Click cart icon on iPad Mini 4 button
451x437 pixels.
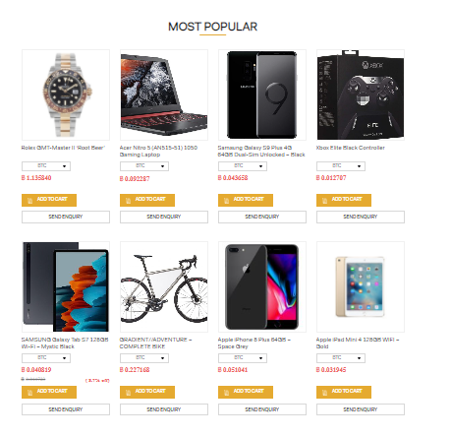pos(324,393)
